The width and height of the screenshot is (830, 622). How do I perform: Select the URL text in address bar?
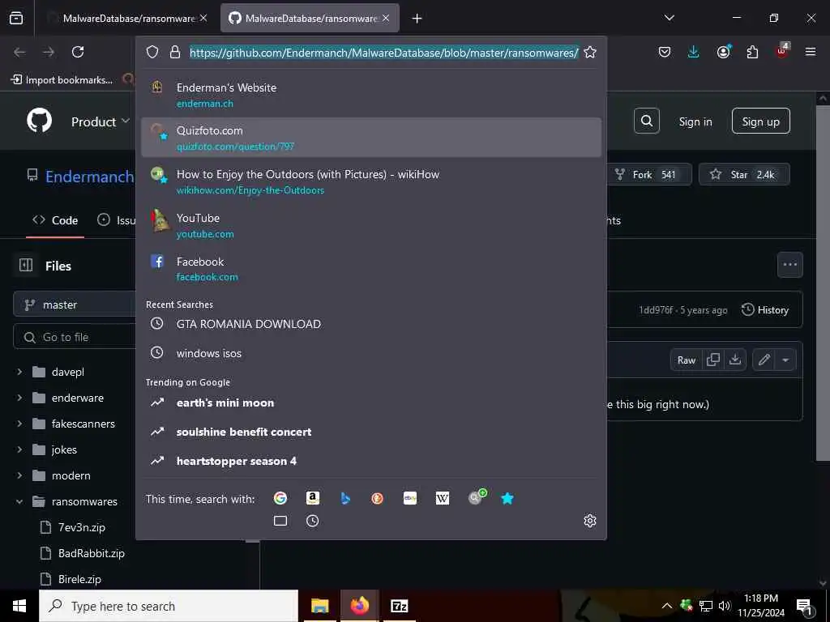click(383, 53)
